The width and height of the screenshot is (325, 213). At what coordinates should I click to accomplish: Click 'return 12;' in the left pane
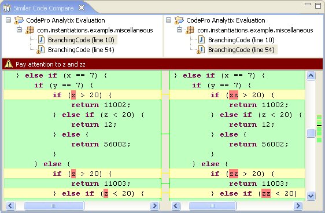tap(94, 124)
